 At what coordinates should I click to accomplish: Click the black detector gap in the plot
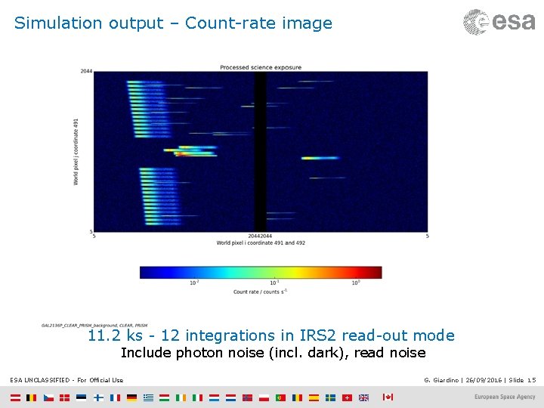(261, 152)
